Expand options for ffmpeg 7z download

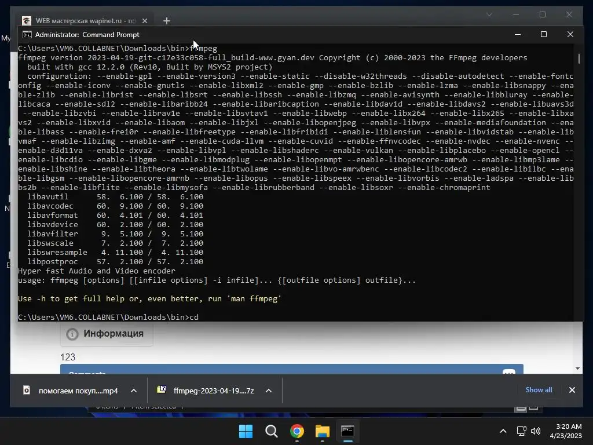(x=269, y=391)
